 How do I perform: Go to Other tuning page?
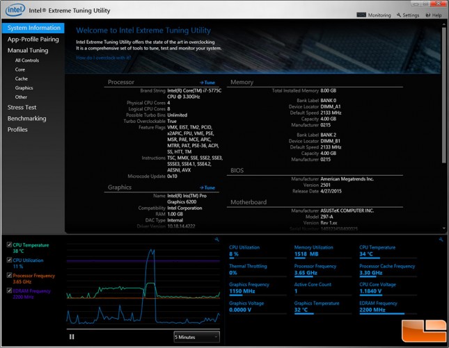21,97
